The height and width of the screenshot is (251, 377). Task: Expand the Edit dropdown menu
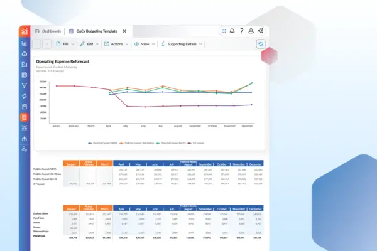coord(89,44)
